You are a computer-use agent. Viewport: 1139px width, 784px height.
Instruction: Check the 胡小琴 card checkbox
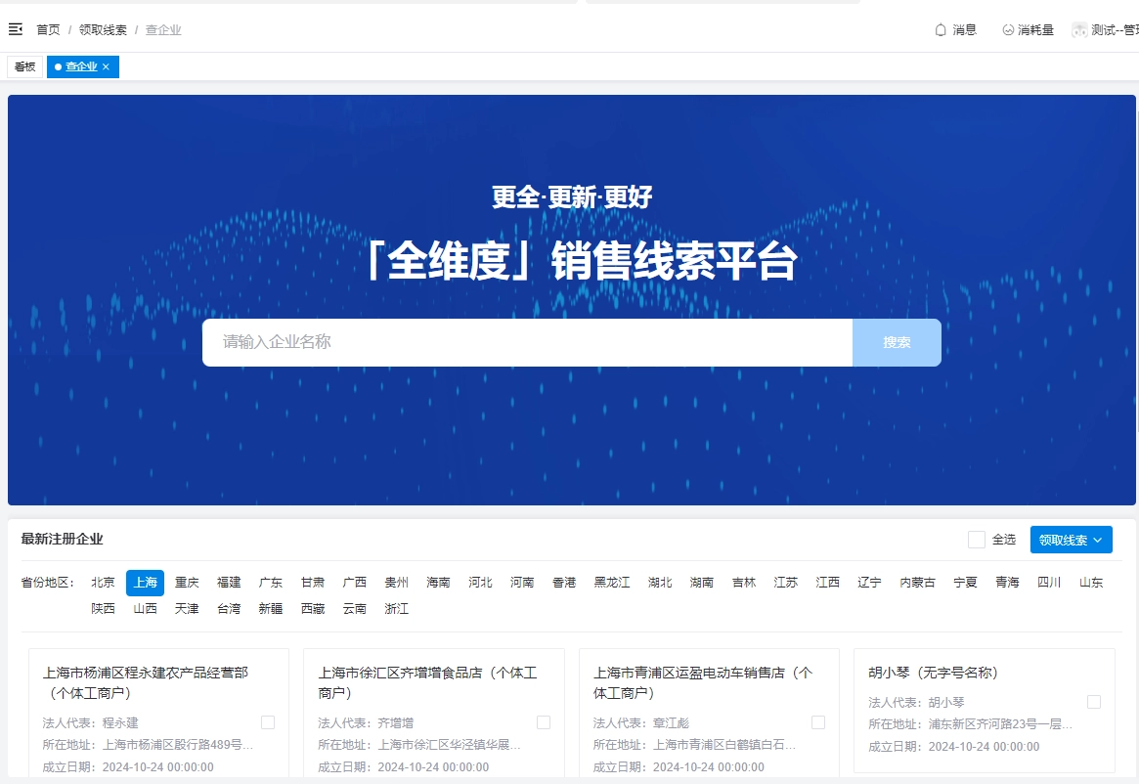(x=1094, y=702)
